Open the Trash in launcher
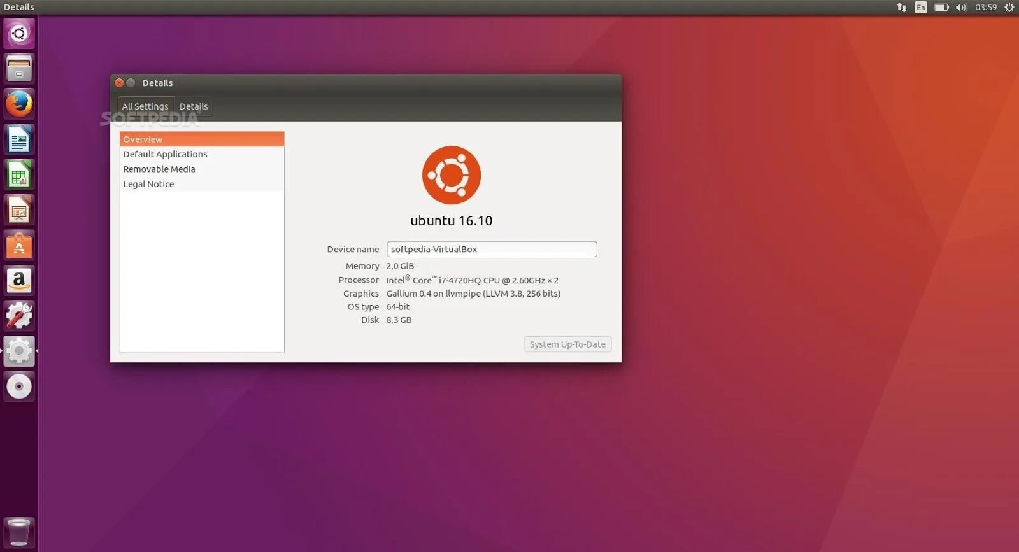1019x552 pixels. 19,532
